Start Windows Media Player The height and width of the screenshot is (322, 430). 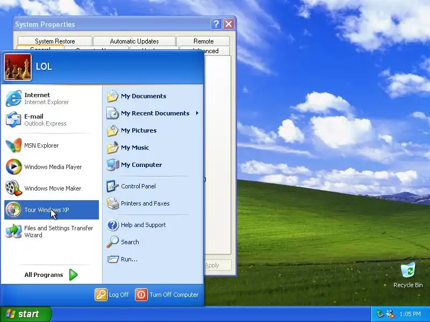pos(52,167)
